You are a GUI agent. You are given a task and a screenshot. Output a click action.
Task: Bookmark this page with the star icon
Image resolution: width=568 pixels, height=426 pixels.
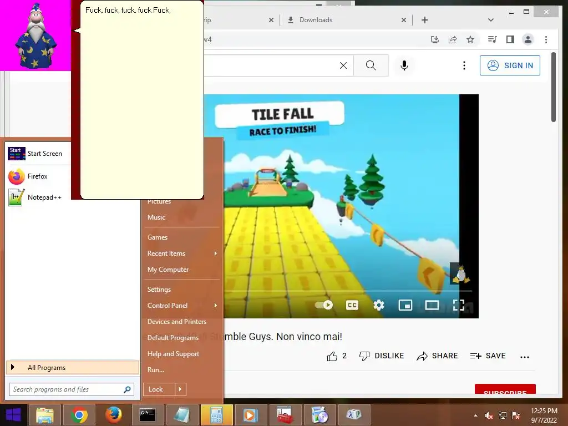pos(470,39)
